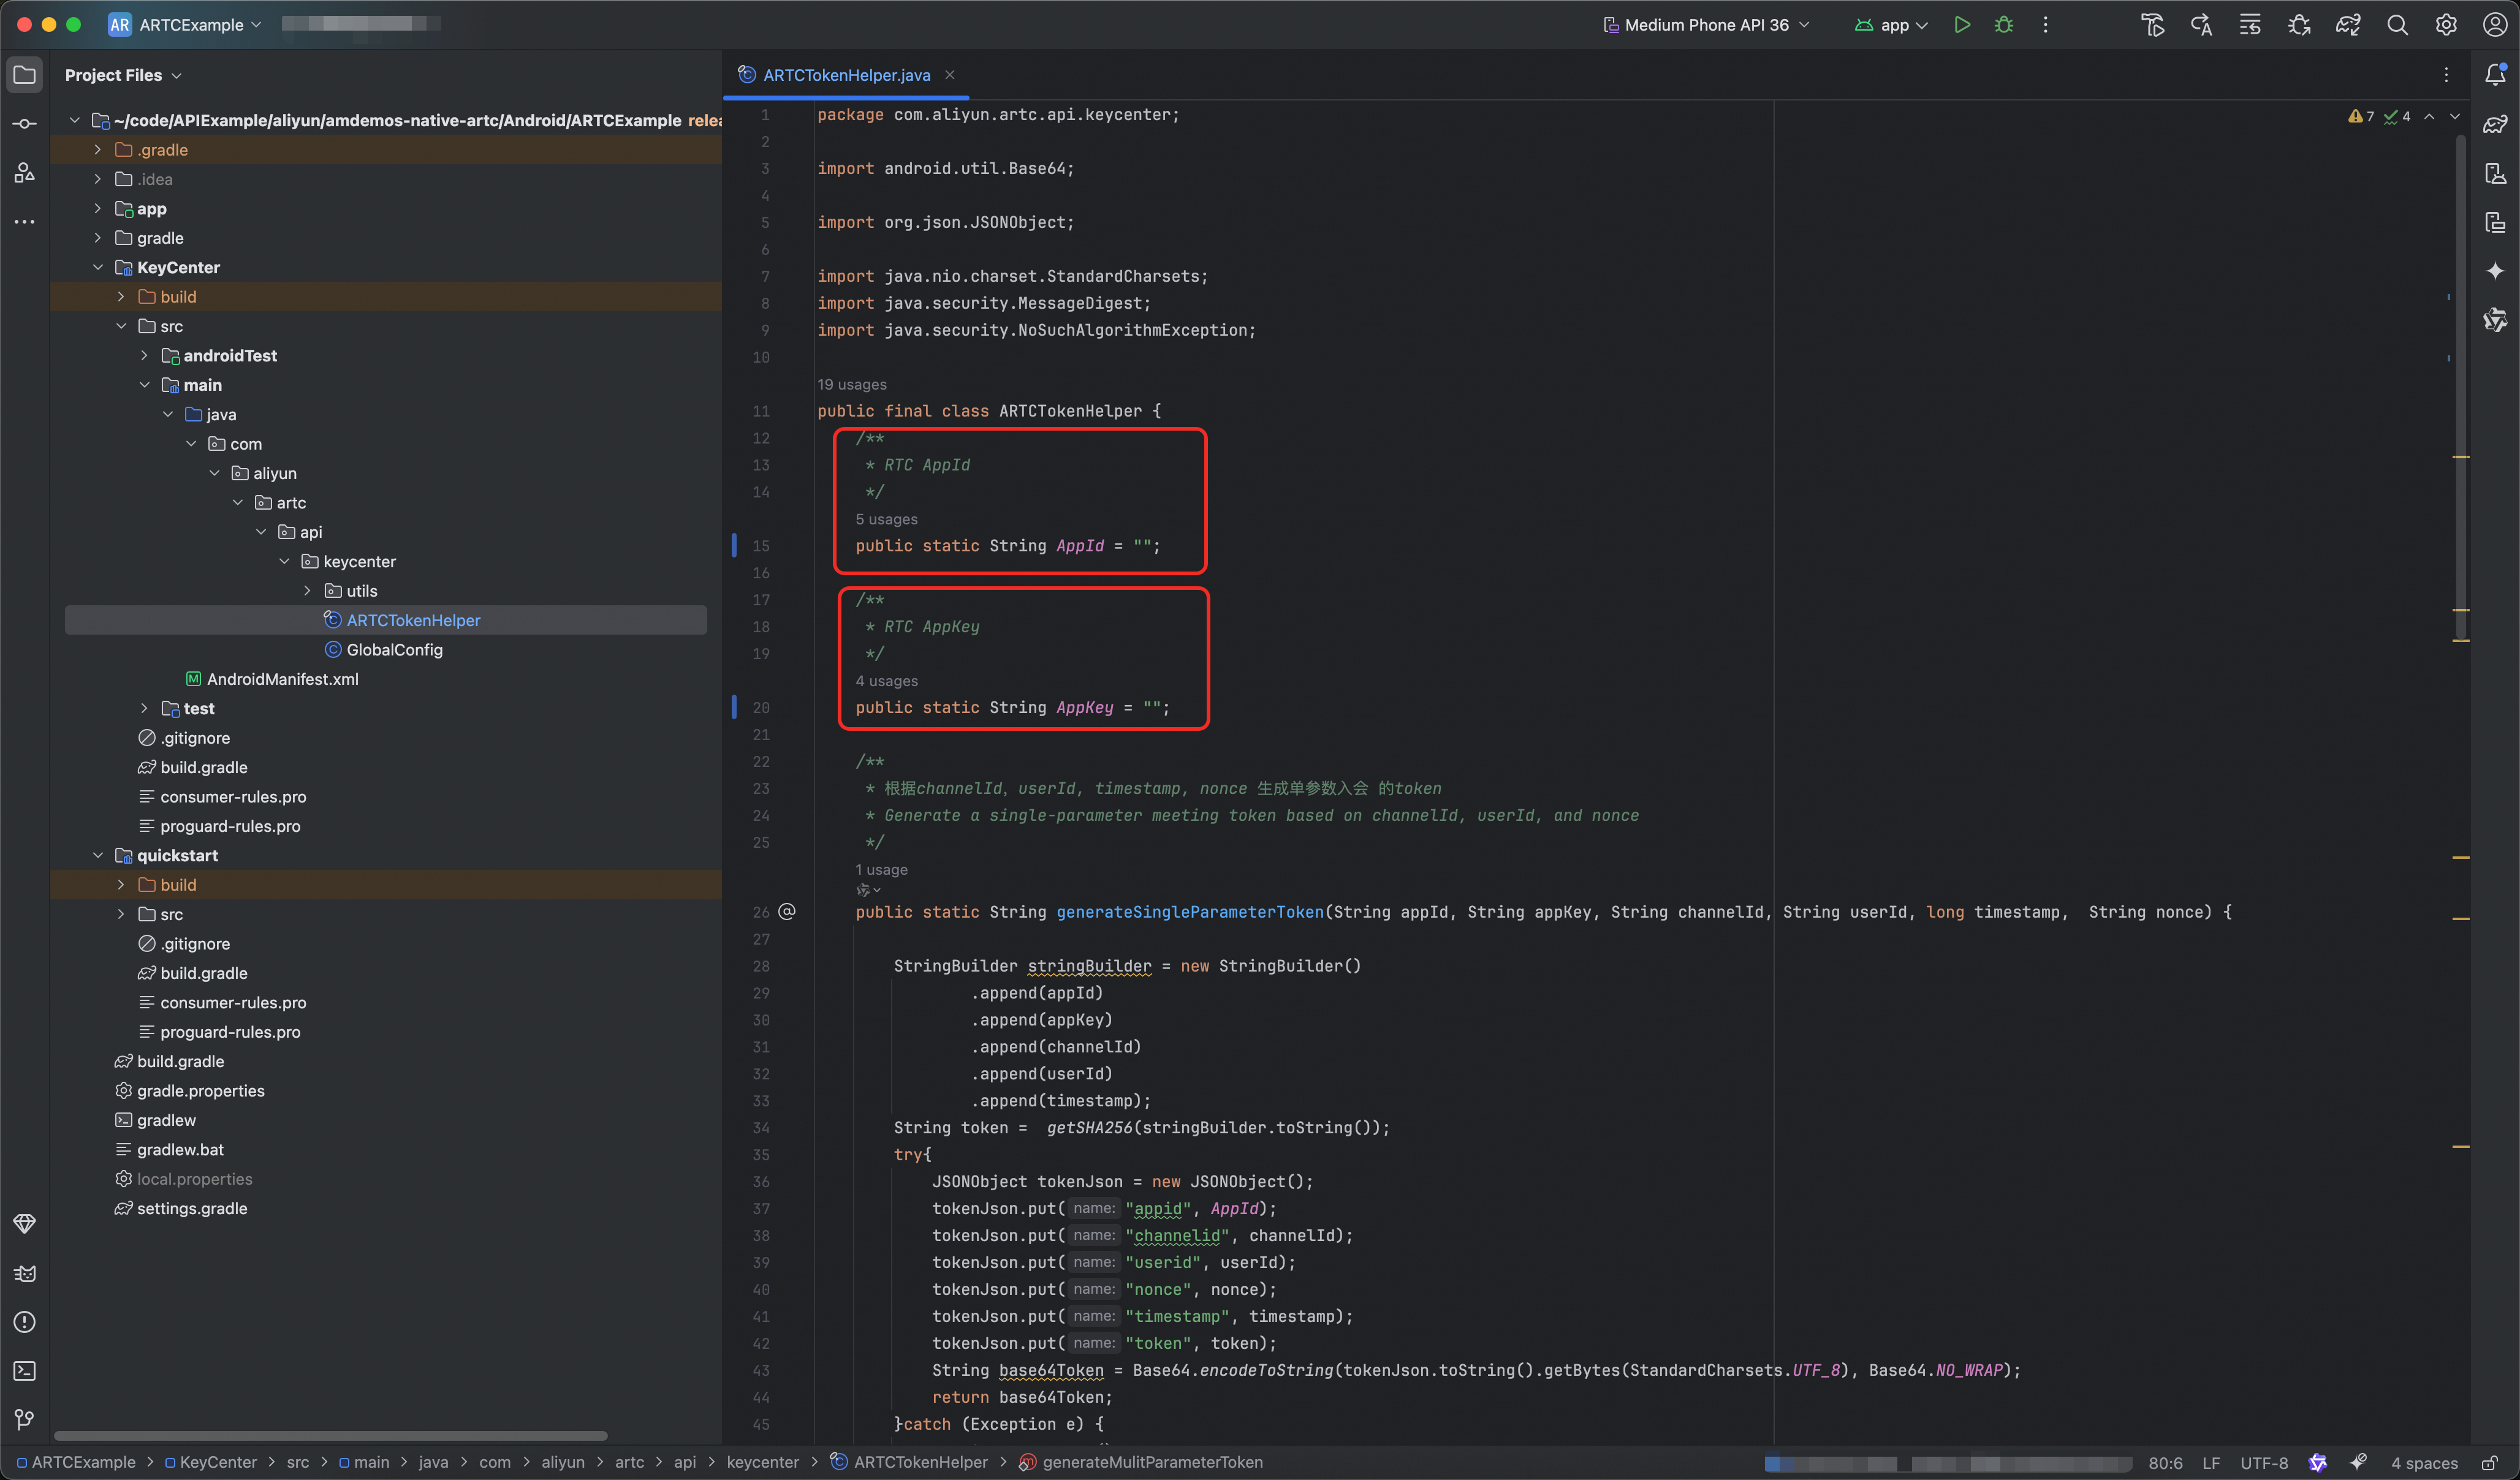Open the Notifications bell icon
The width and height of the screenshot is (2520, 1480).
(2495, 75)
